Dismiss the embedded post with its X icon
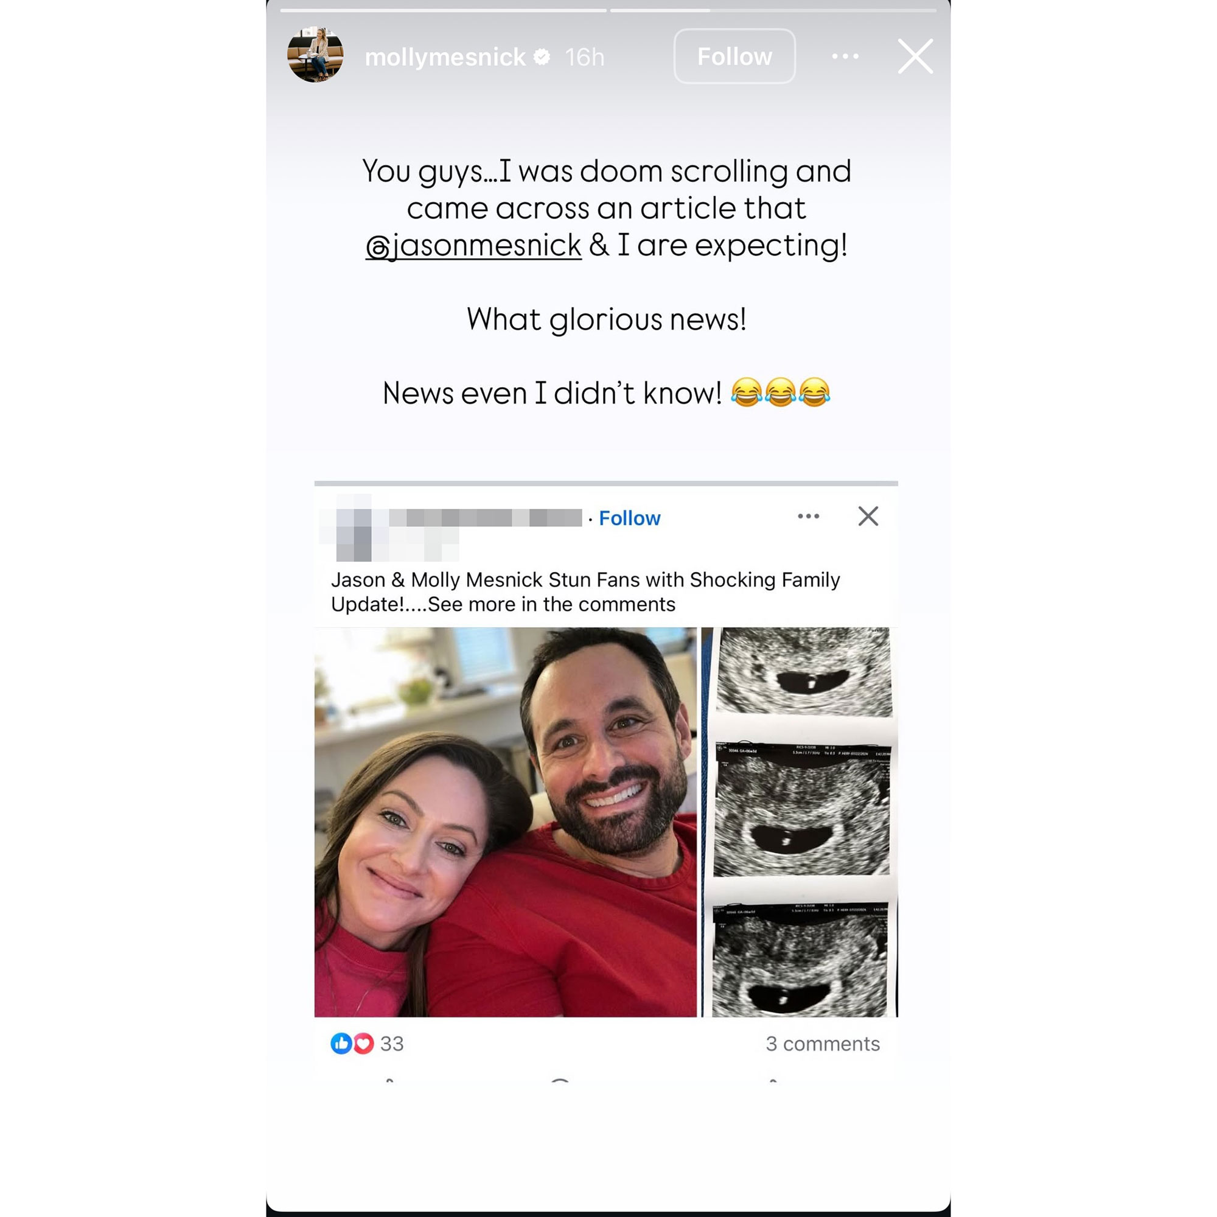1217x1217 pixels. click(x=868, y=517)
